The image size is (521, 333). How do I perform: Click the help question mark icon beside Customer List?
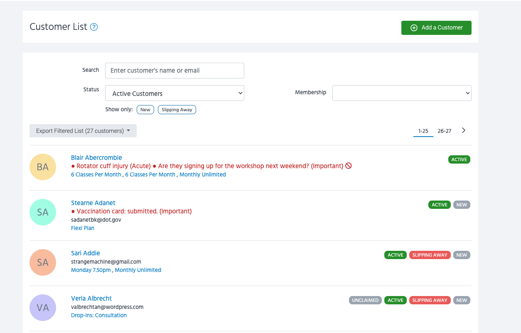coord(94,27)
